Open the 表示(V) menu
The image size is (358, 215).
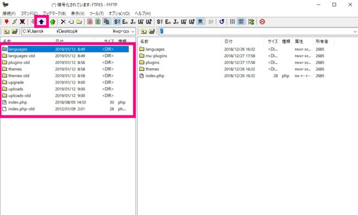[x=78, y=13]
